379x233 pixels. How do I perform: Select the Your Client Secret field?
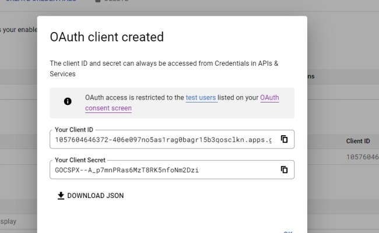click(x=172, y=170)
